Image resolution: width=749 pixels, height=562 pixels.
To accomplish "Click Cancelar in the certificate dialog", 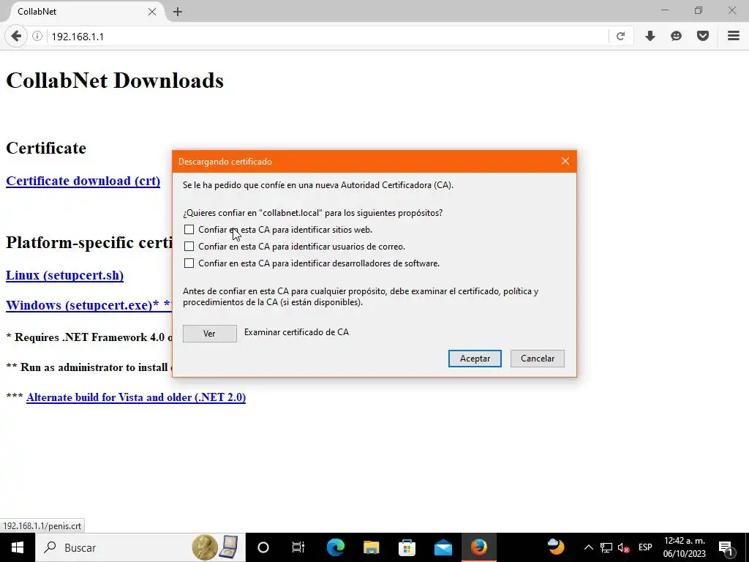I will tap(538, 359).
